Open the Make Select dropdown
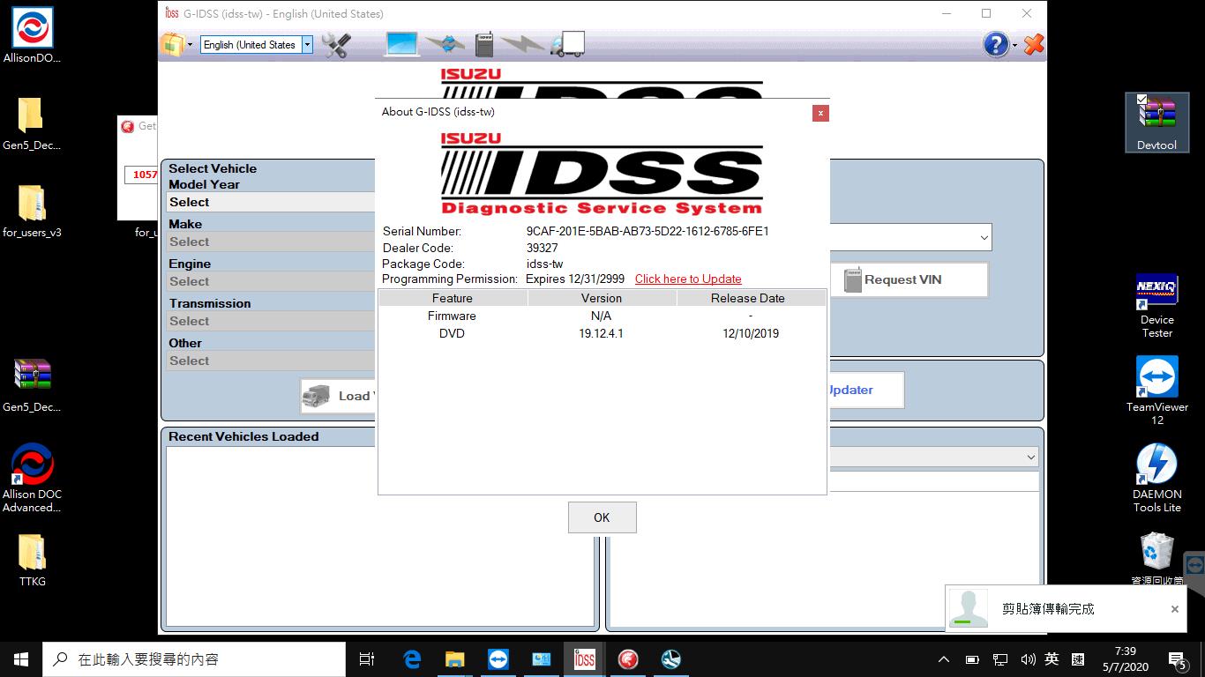Image resolution: width=1205 pixels, height=677 pixels. click(x=272, y=242)
